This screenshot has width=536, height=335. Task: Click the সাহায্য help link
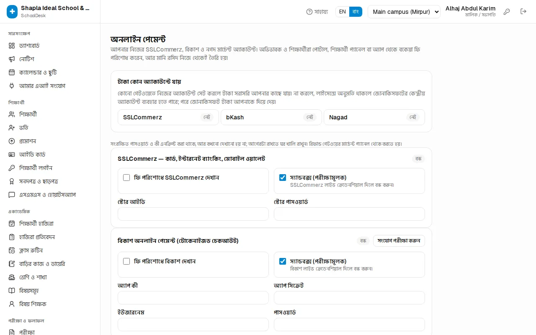pos(317,12)
